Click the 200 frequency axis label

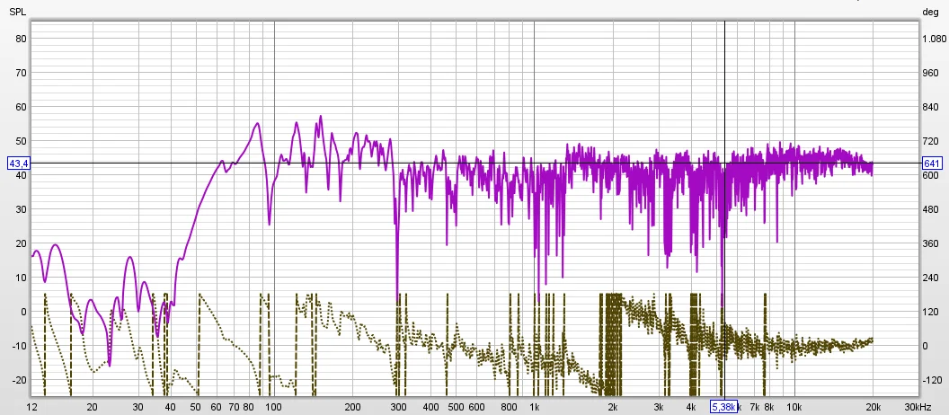[x=352, y=407]
